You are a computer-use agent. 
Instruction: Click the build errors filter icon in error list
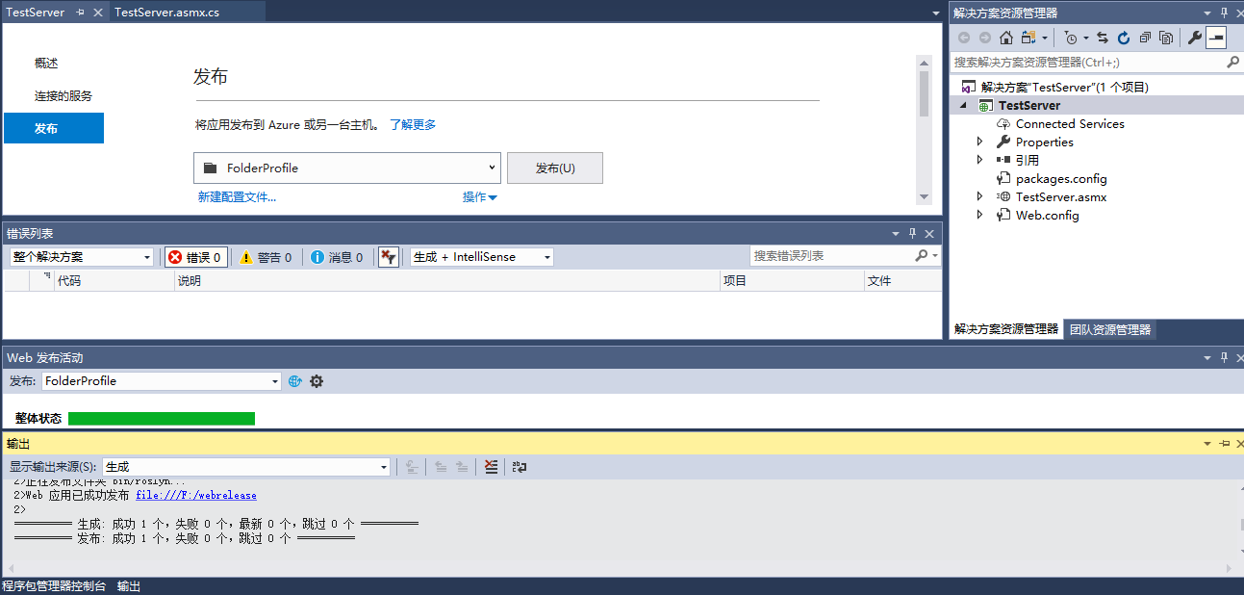coord(389,257)
